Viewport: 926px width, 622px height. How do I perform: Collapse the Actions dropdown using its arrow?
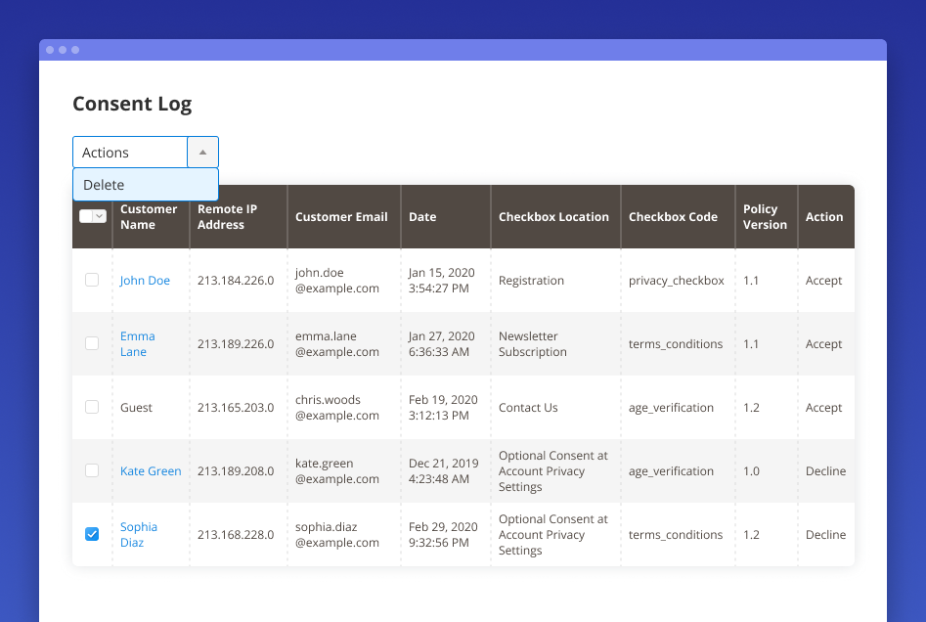(x=202, y=152)
